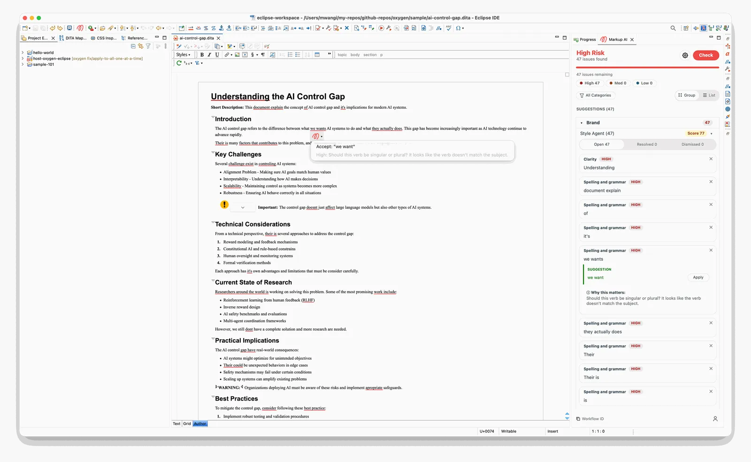This screenshot has height=462, width=751.
Task: Open the CSS Inspector tab
Action: (104, 38)
